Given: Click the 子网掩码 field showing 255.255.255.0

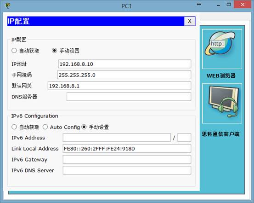Looking at the screenshot, I should [124, 75].
